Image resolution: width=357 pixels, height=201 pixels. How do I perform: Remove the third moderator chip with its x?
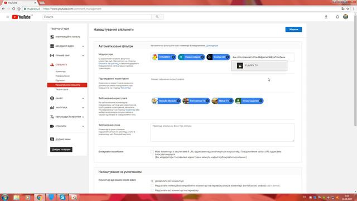pyautogui.click(x=227, y=57)
